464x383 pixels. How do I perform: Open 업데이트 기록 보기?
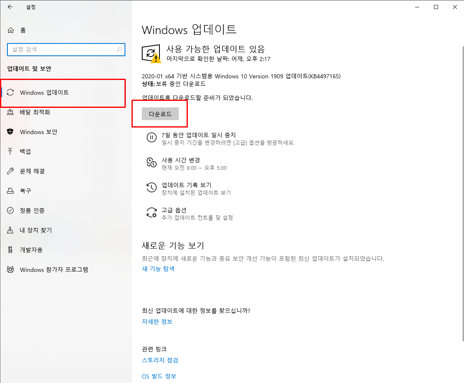pyautogui.click(x=187, y=185)
